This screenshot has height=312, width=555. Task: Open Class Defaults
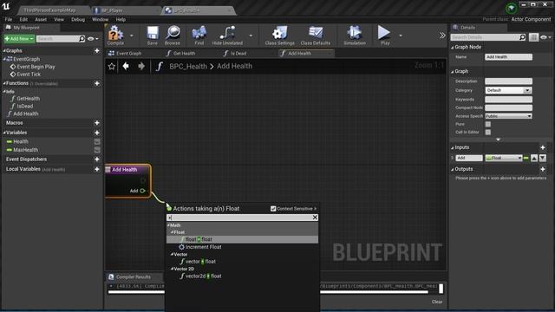316,35
